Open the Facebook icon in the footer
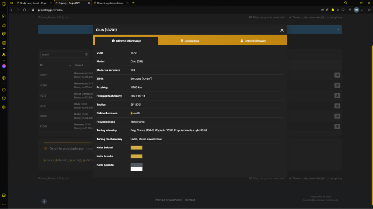 coord(44,202)
